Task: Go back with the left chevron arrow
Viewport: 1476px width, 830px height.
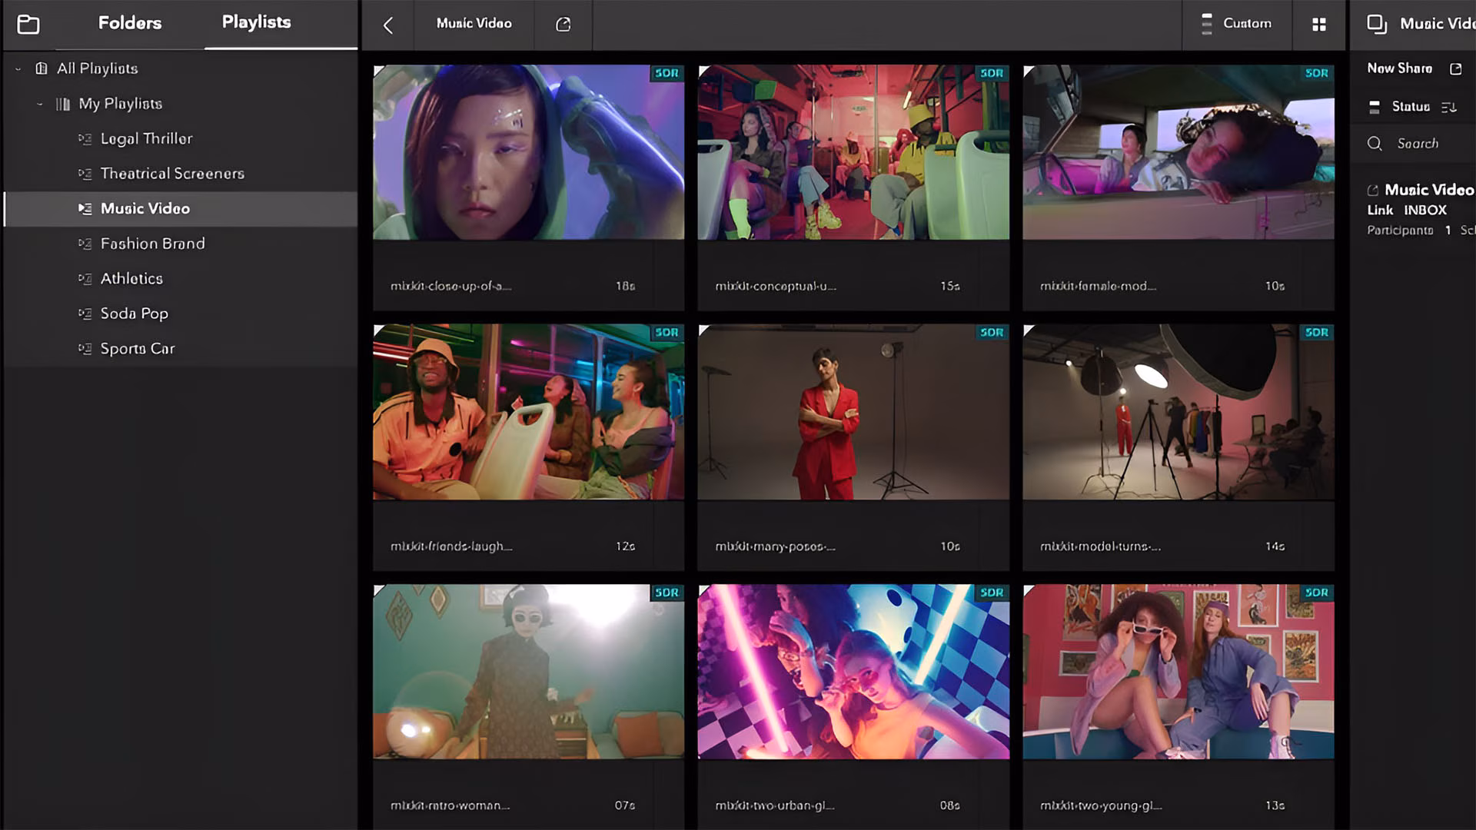Action: point(388,25)
